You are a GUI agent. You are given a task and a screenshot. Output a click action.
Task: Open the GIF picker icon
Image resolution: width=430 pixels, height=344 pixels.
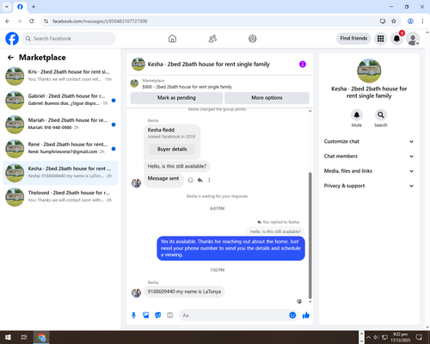[x=170, y=316]
